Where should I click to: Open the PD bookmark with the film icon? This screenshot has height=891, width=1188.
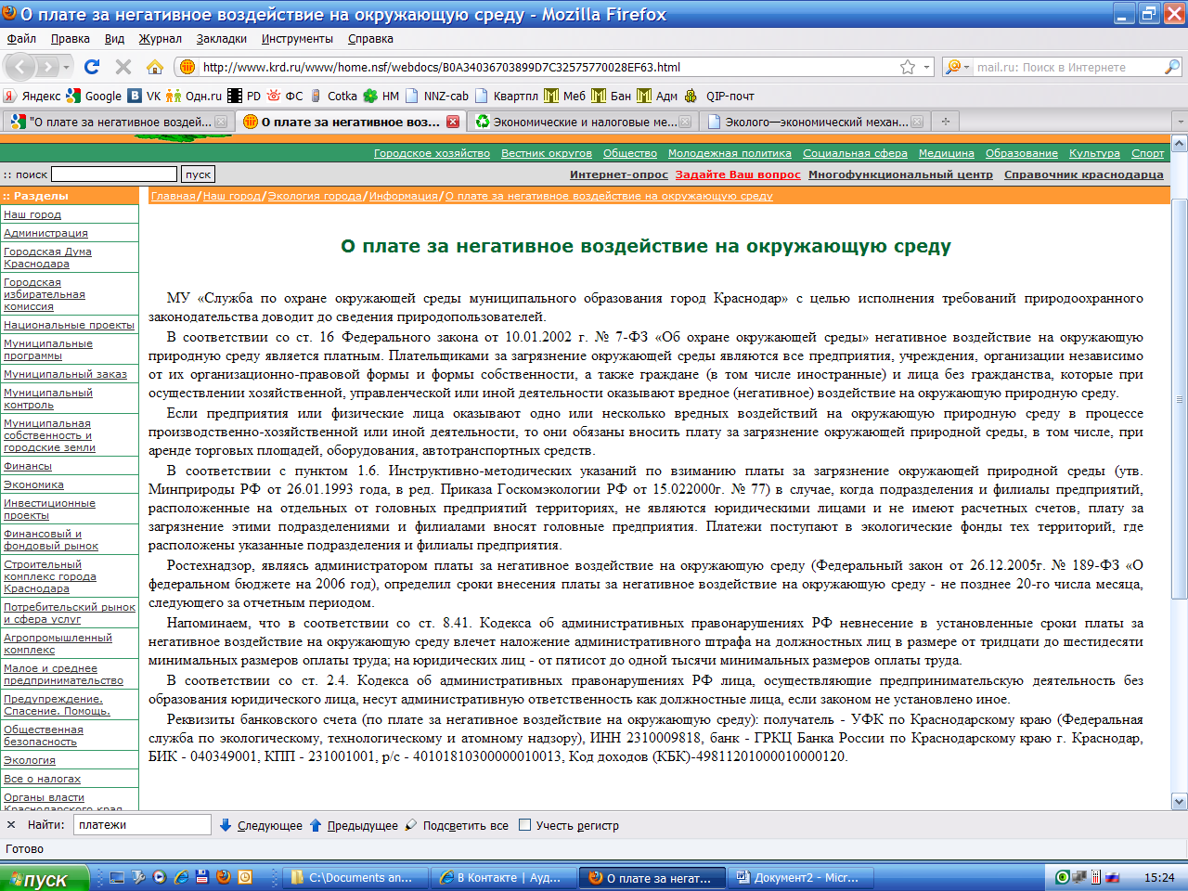click(x=245, y=96)
